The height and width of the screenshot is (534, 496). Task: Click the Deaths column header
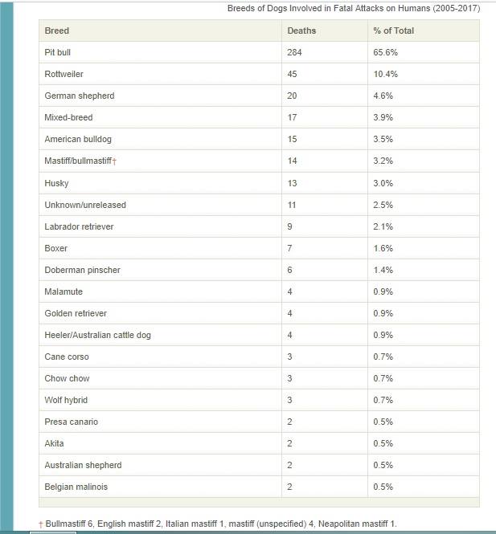coord(301,31)
